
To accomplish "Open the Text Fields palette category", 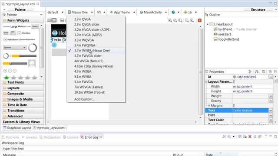I will coord(23,82).
